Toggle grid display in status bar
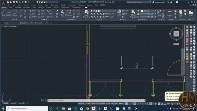This screenshot has height=111, width=197. 127,104
